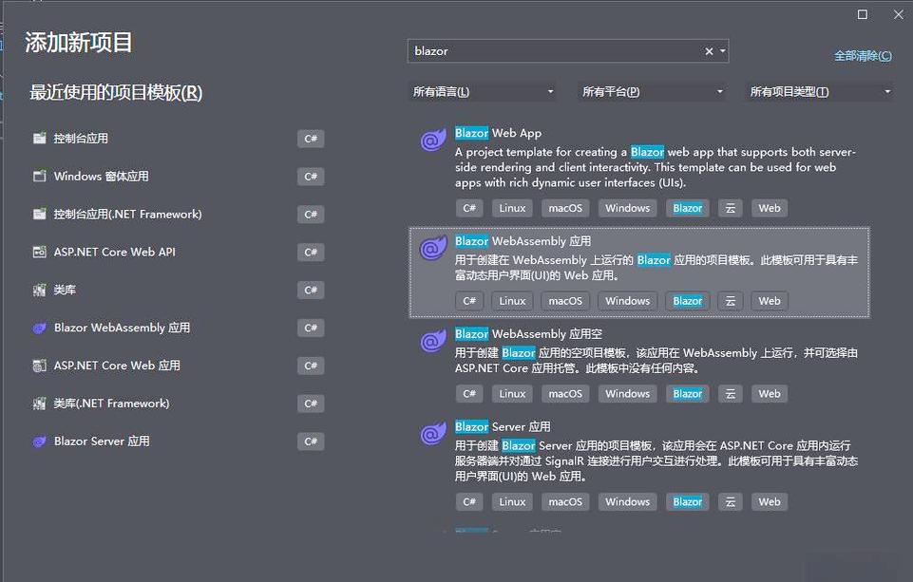Click the Blazor Web App result icon
The width and height of the screenshot is (913, 582).
[432, 140]
